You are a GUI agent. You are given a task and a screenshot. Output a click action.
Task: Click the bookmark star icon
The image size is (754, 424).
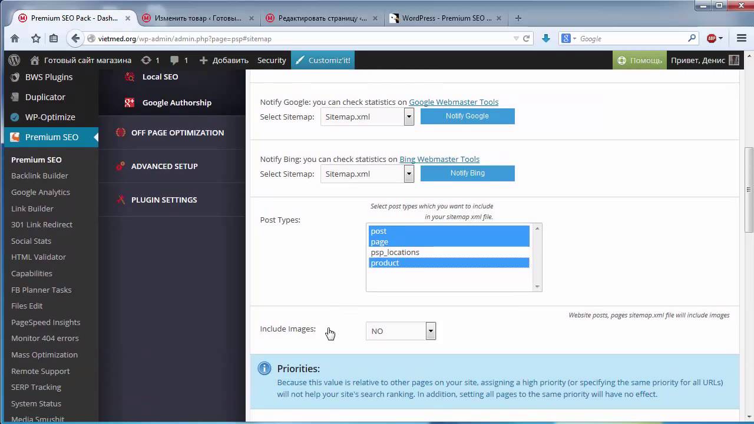[x=36, y=38]
